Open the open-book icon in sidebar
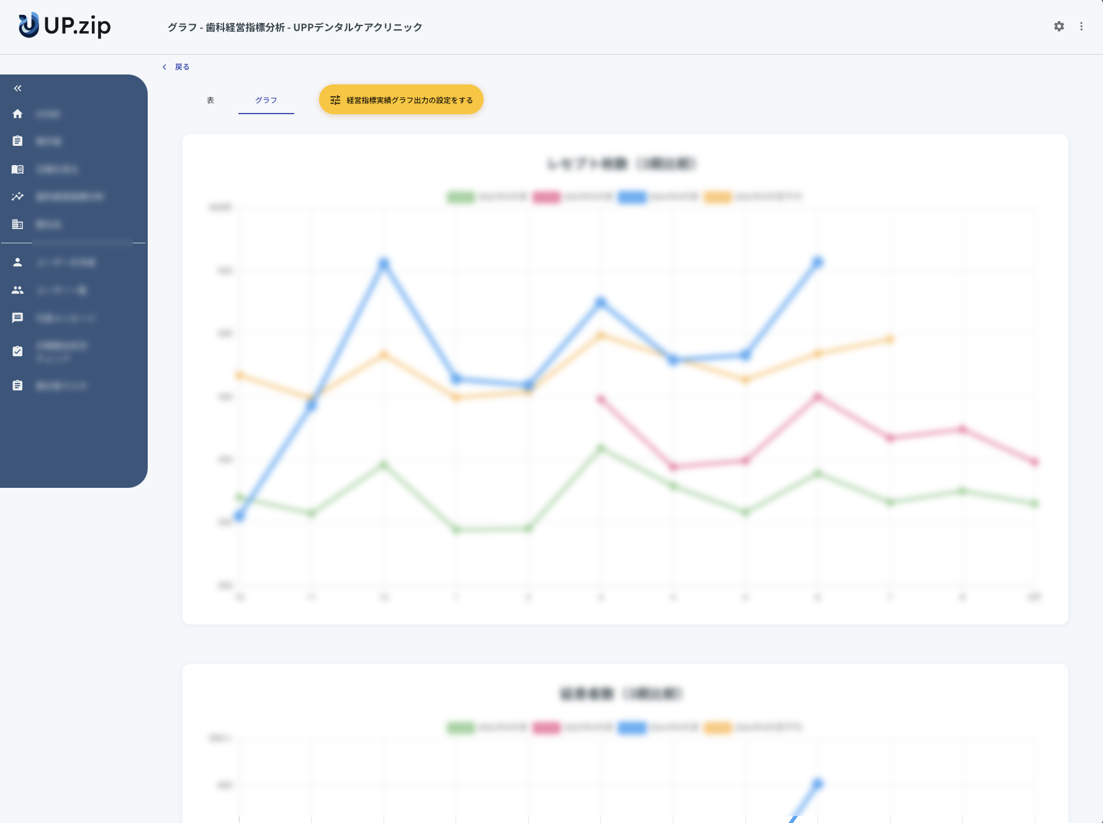1103x823 pixels. tap(17, 169)
